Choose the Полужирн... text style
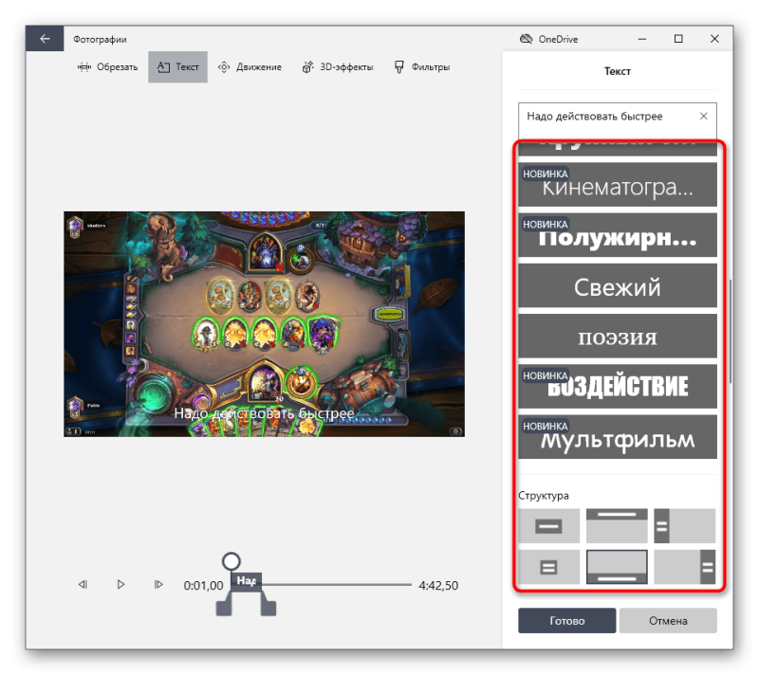Image resolution: width=759 pixels, height=675 pixels. (x=618, y=235)
